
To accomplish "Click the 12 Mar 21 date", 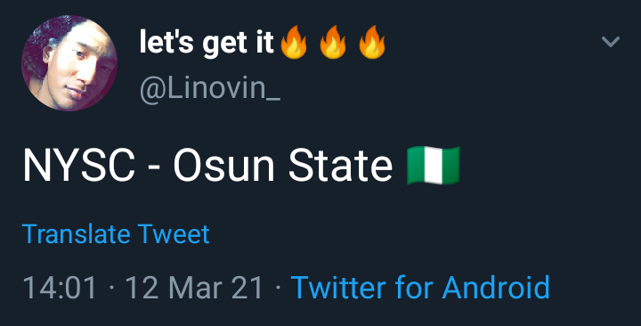I will (194, 288).
